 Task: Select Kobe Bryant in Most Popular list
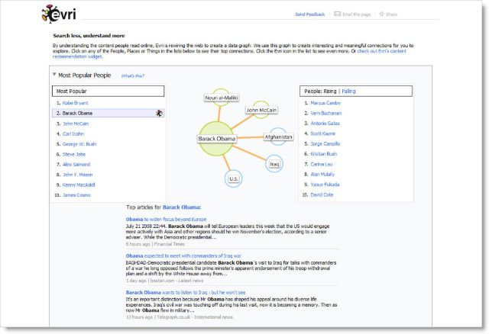[75, 103]
